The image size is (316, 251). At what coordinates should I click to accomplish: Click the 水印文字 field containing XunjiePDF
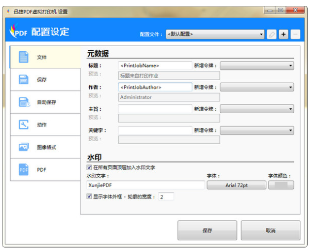(x=145, y=185)
